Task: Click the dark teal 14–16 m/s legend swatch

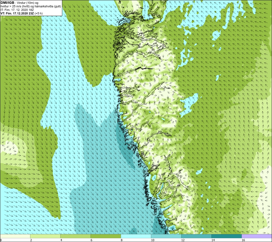Action: click(227, 236)
